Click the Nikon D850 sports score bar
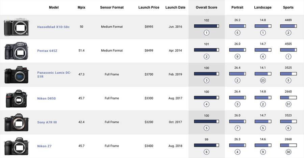This screenshot has height=158, width=304. click(288, 97)
